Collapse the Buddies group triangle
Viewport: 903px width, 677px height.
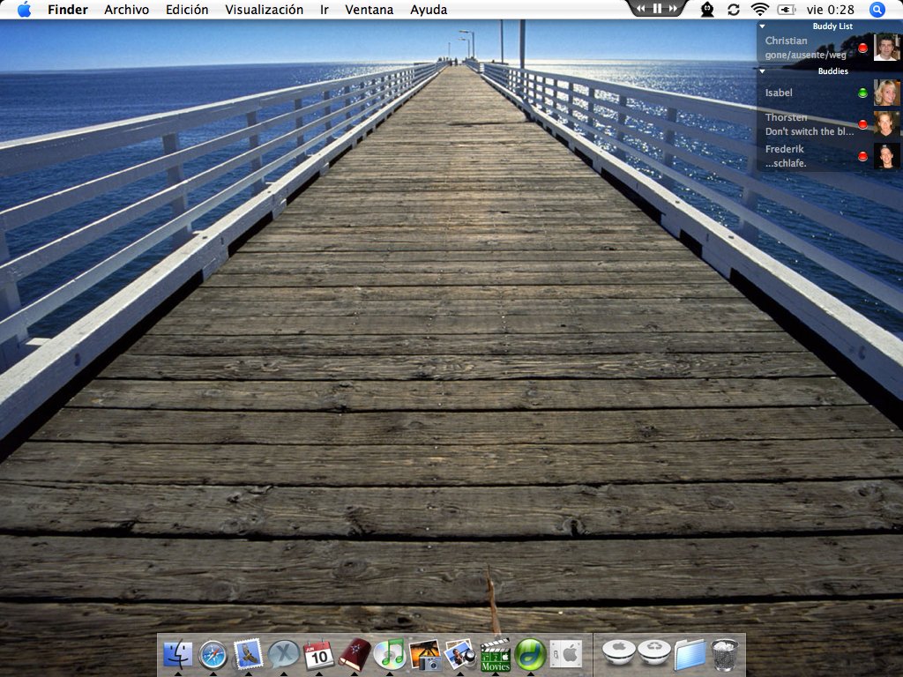763,71
